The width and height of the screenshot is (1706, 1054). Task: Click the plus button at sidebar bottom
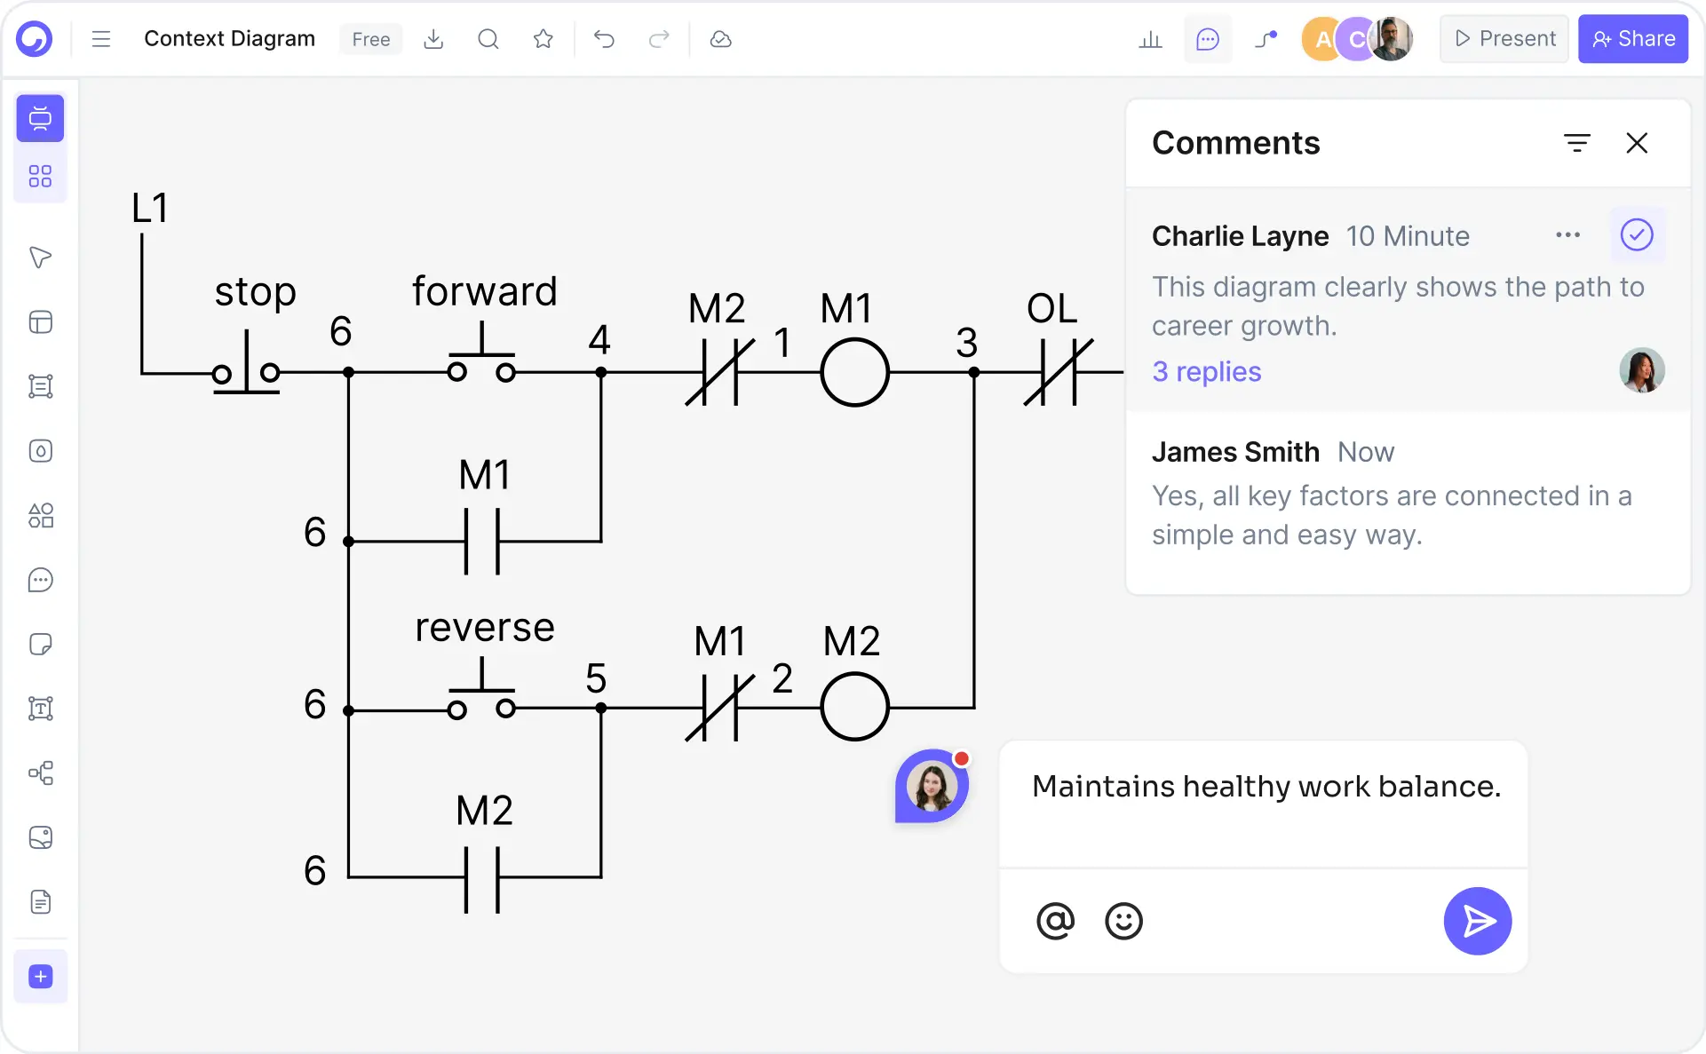tap(40, 977)
